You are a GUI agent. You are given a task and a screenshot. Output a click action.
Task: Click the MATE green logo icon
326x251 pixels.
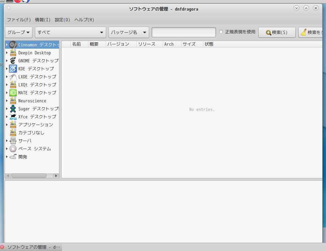13,93
